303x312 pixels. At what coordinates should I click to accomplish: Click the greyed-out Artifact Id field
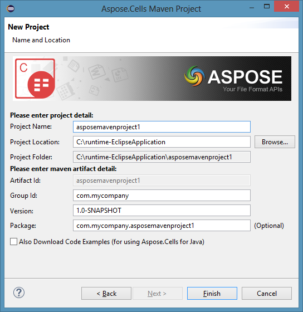point(162,181)
